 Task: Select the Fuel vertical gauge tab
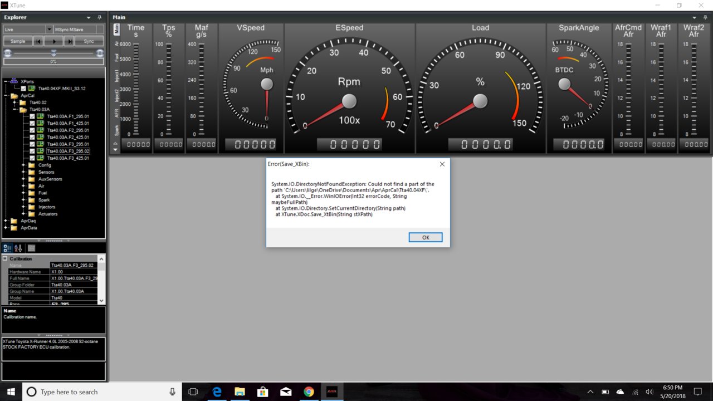117,57
